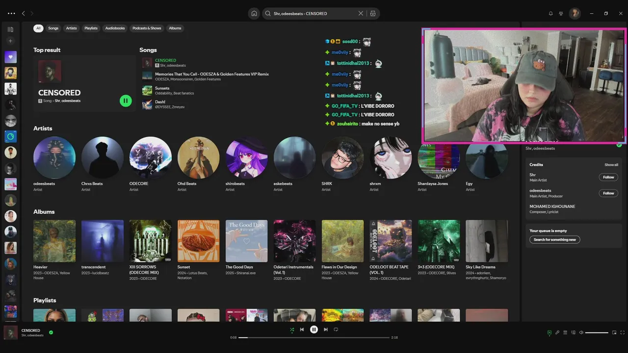Select the Albums filter chip
Screen dimensions: 628x353
175,28
